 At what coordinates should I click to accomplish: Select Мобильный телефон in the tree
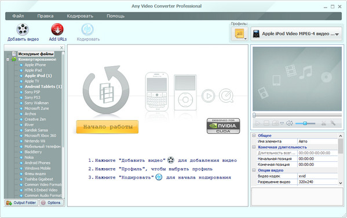42,147
